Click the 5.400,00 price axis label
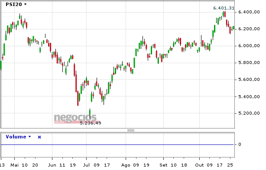The width and height of the screenshot is (266, 170). point(249,97)
